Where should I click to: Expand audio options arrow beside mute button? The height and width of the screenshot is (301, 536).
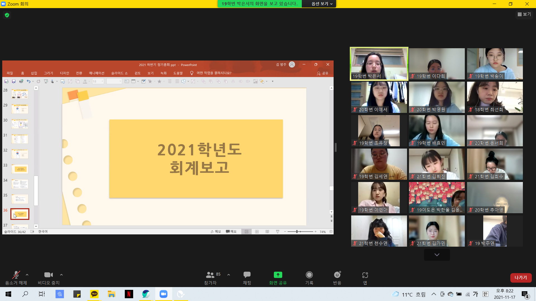(27, 275)
